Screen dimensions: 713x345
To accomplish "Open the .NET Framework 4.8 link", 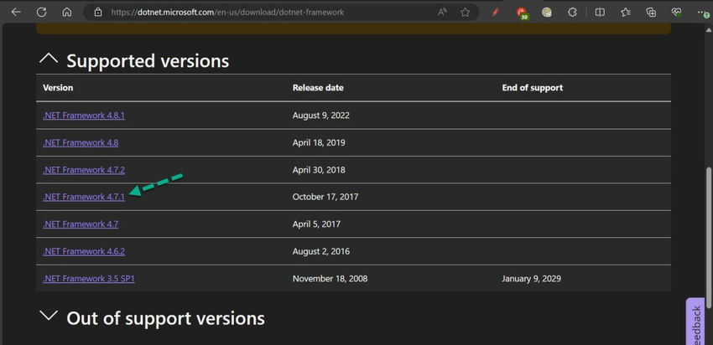I will [81, 142].
